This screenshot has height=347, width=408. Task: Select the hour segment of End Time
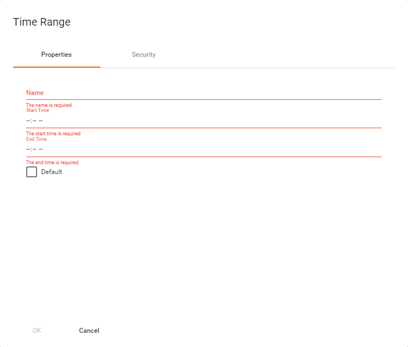point(28,149)
